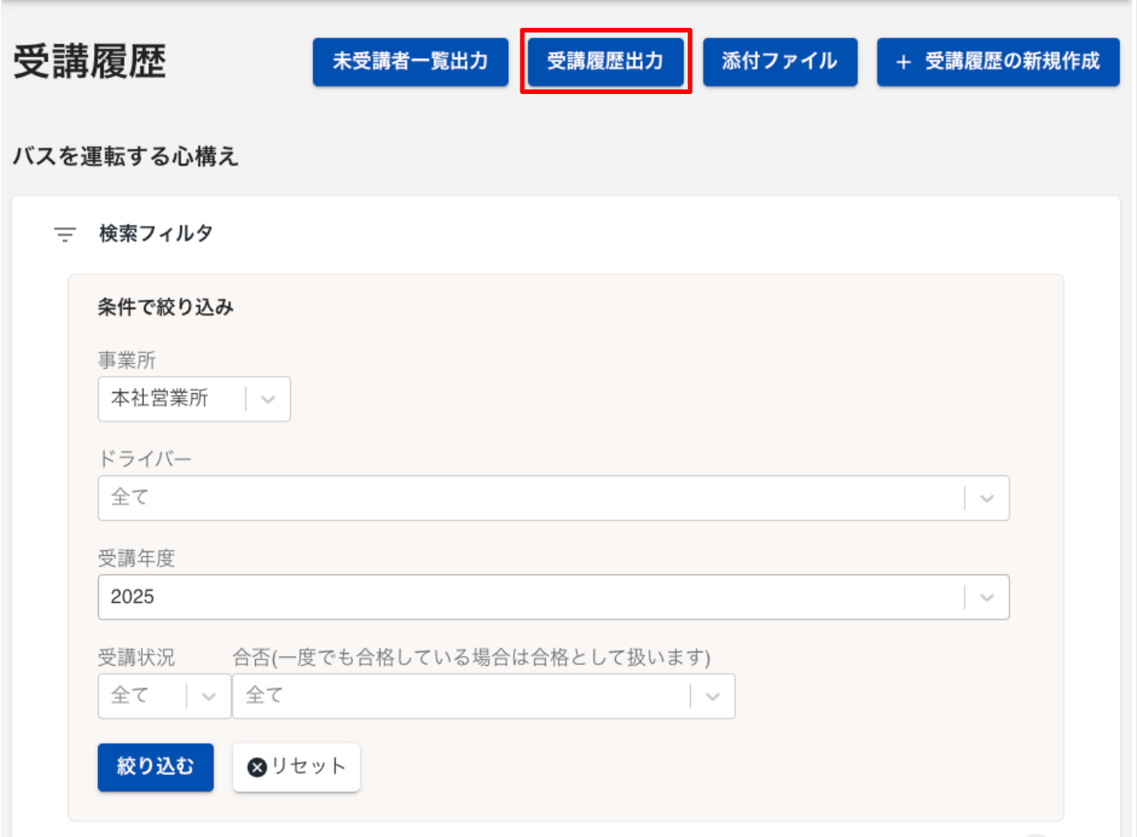
Task: Reset filters with リセット button
Action: [x=296, y=767]
